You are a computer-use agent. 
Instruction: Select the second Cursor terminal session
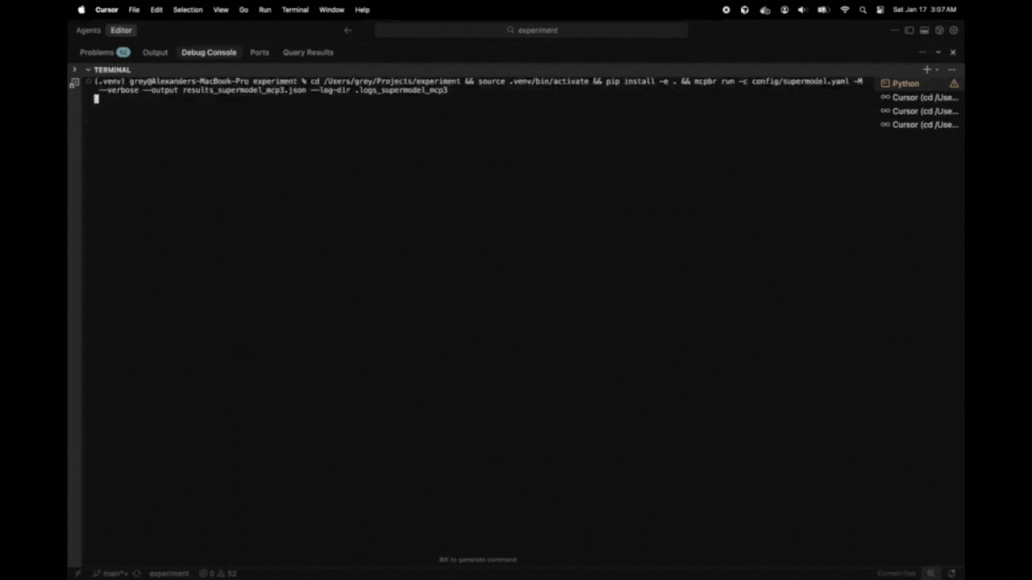pos(920,111)
